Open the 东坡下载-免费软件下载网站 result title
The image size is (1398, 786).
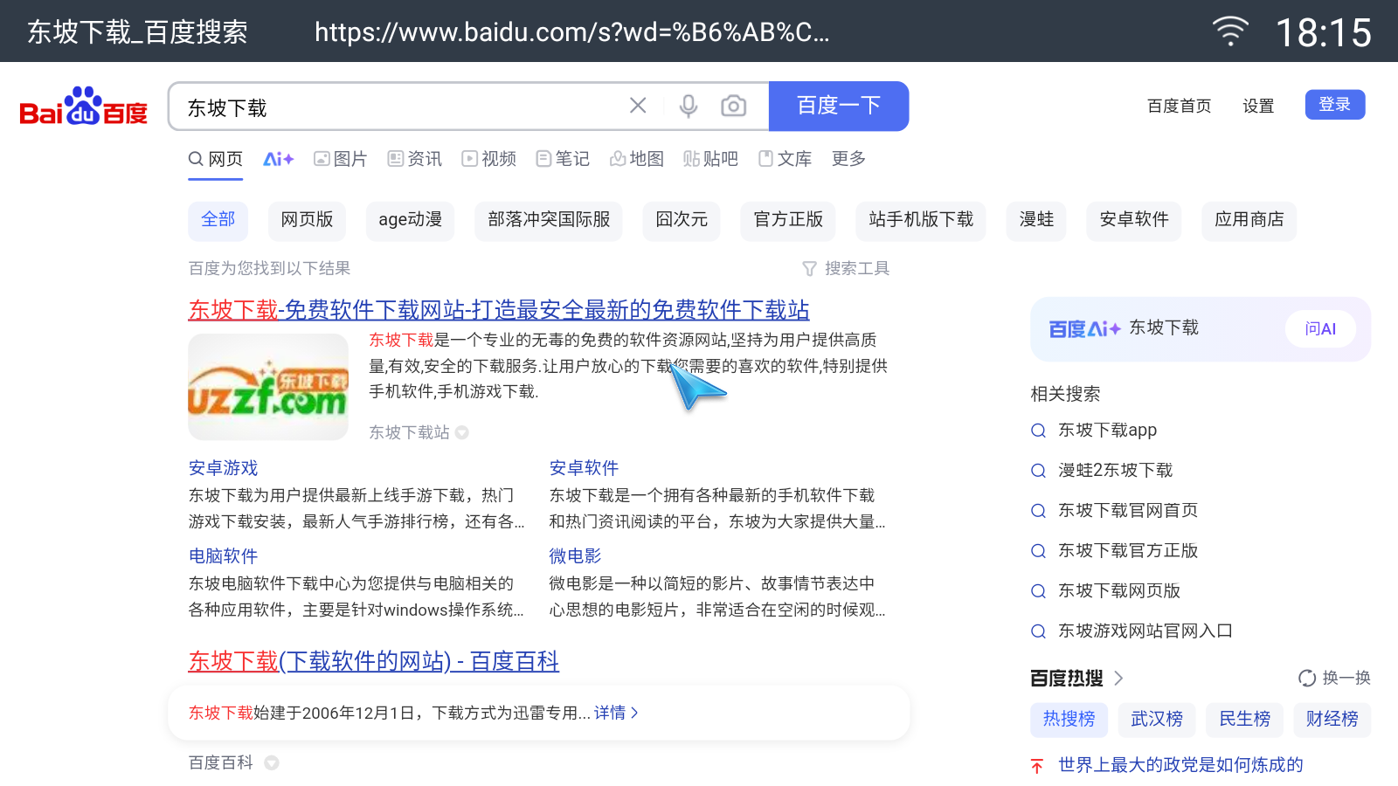point(499,310)
